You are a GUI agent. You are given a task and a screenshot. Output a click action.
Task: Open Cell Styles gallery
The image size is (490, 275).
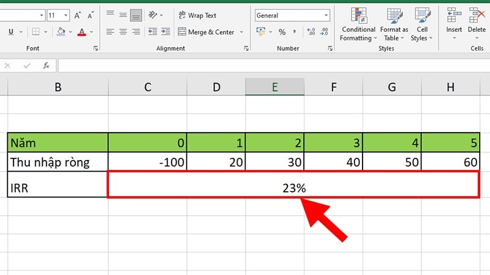coord(422,24)
